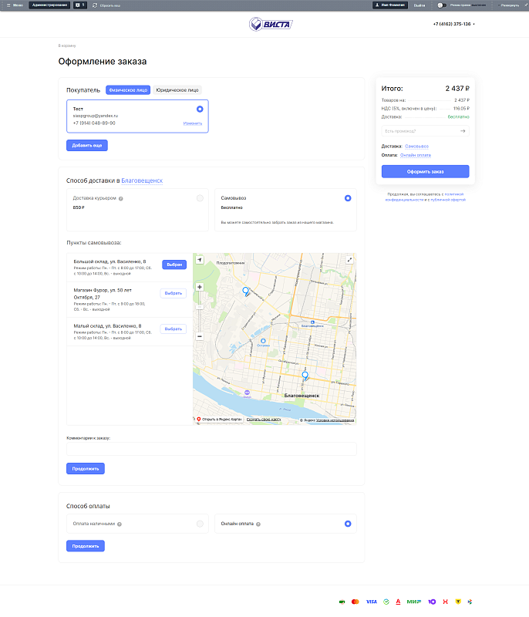
Task: Zoom out on the pickup map
Action: [x=200, y=336]
